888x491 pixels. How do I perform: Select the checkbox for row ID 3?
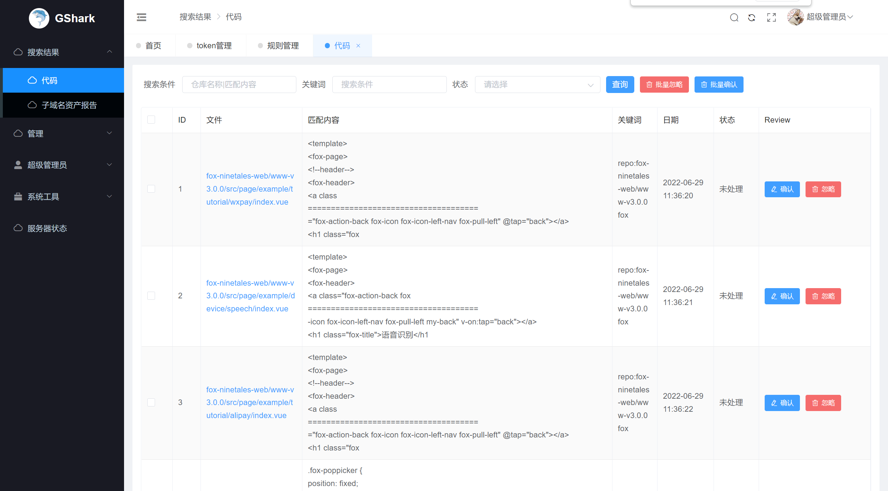click(x=151, y=402)
